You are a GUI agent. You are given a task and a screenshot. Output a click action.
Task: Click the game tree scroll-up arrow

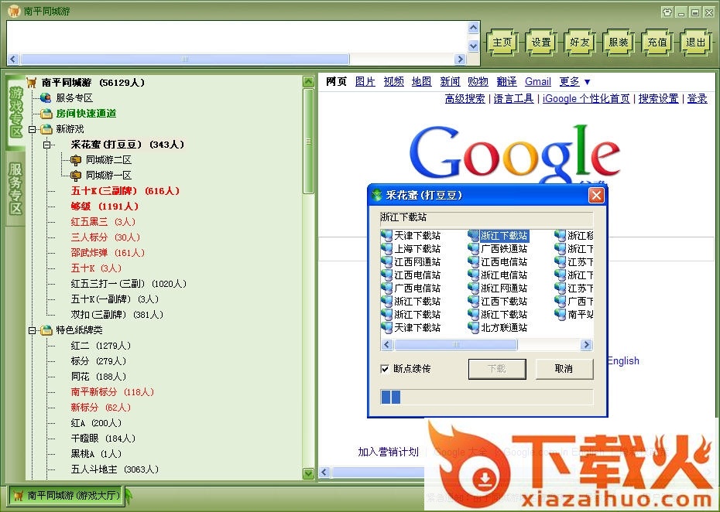coord(309,82)
